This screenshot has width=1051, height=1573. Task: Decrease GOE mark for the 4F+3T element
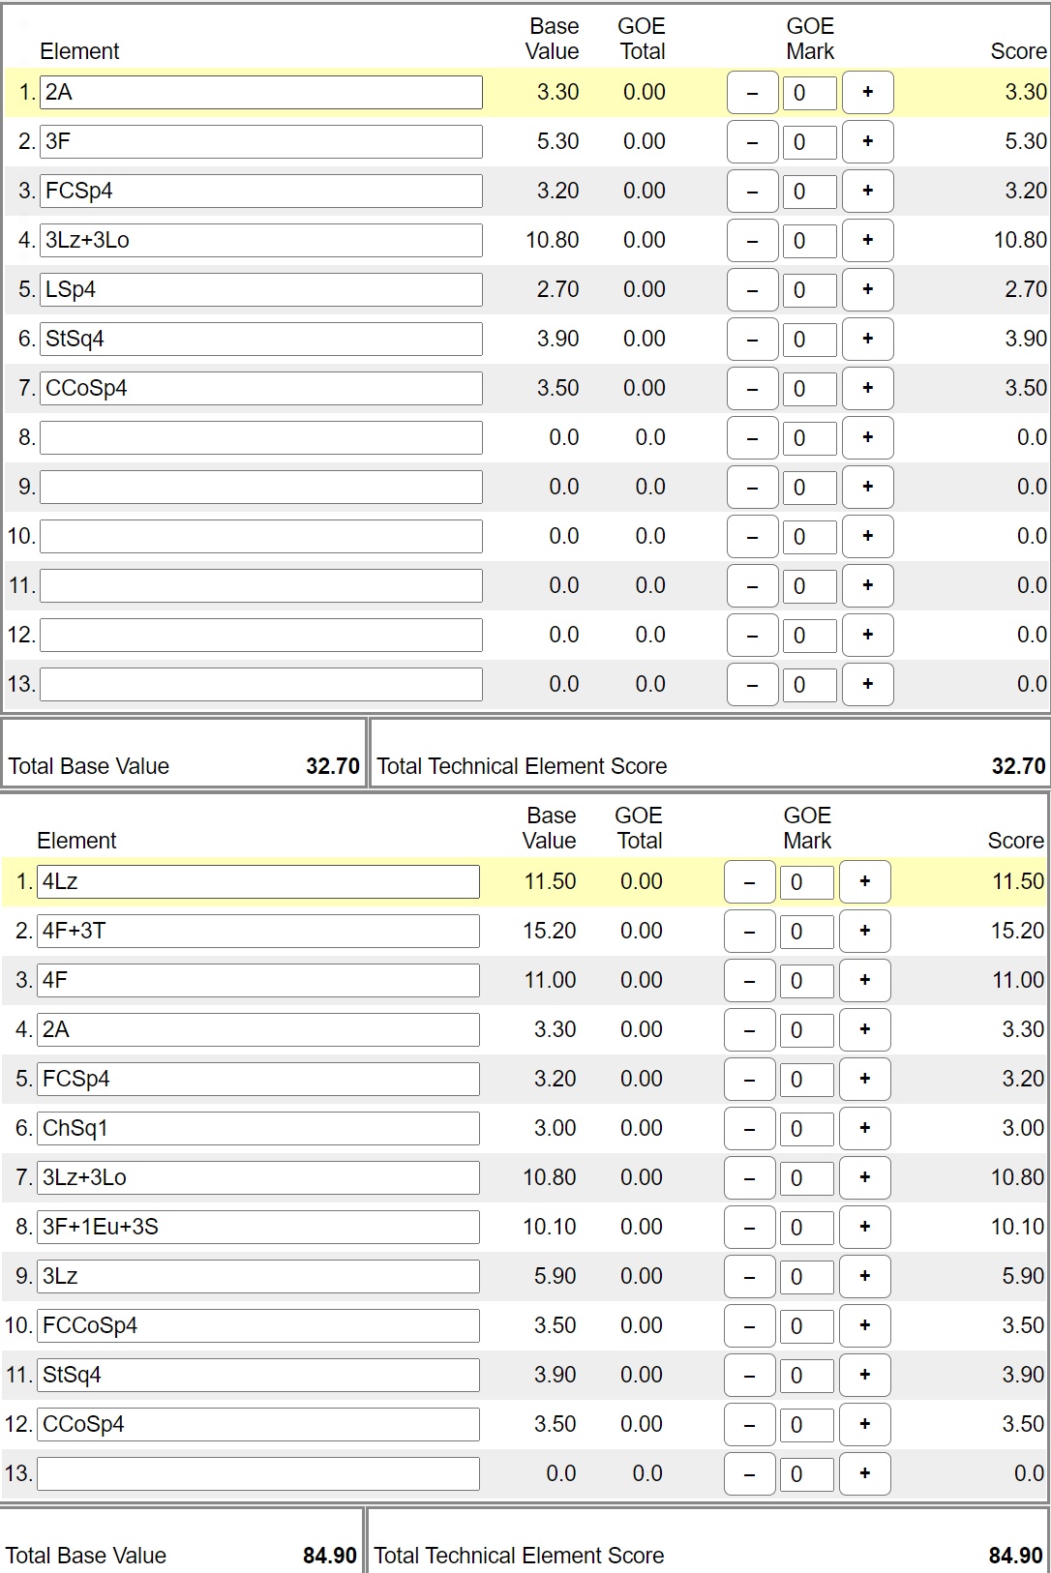[749, 931]
